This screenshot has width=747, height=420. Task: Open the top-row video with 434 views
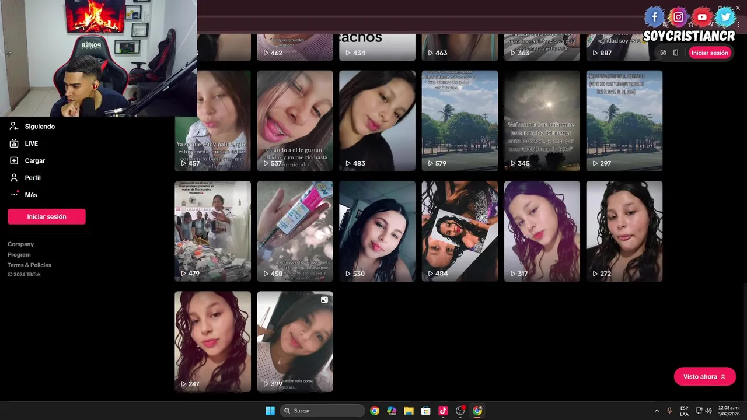click(x=378, y=47)
